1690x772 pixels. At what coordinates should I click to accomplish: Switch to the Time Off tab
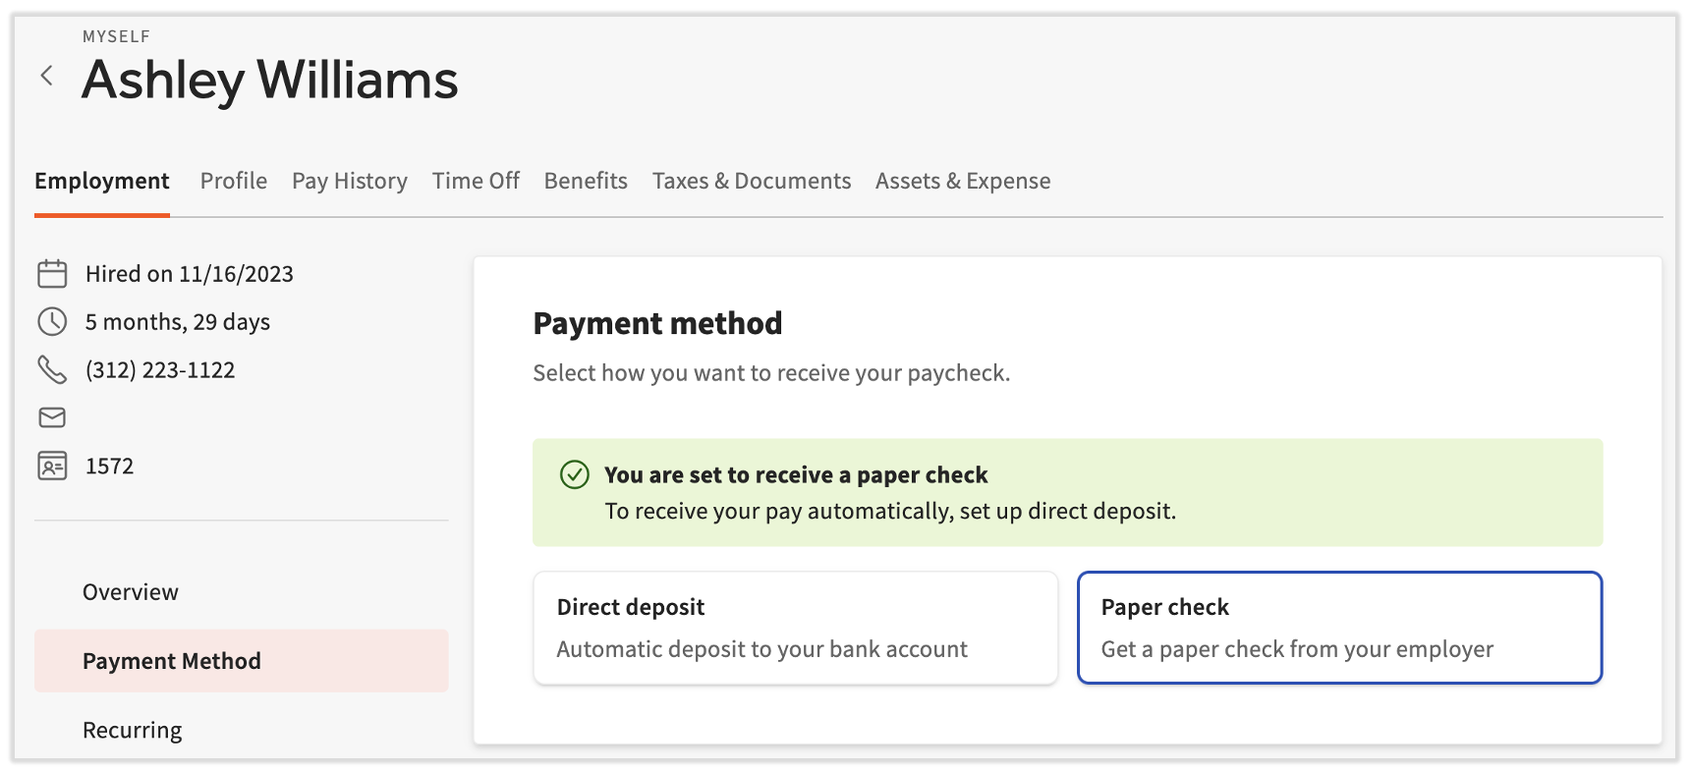476,181
